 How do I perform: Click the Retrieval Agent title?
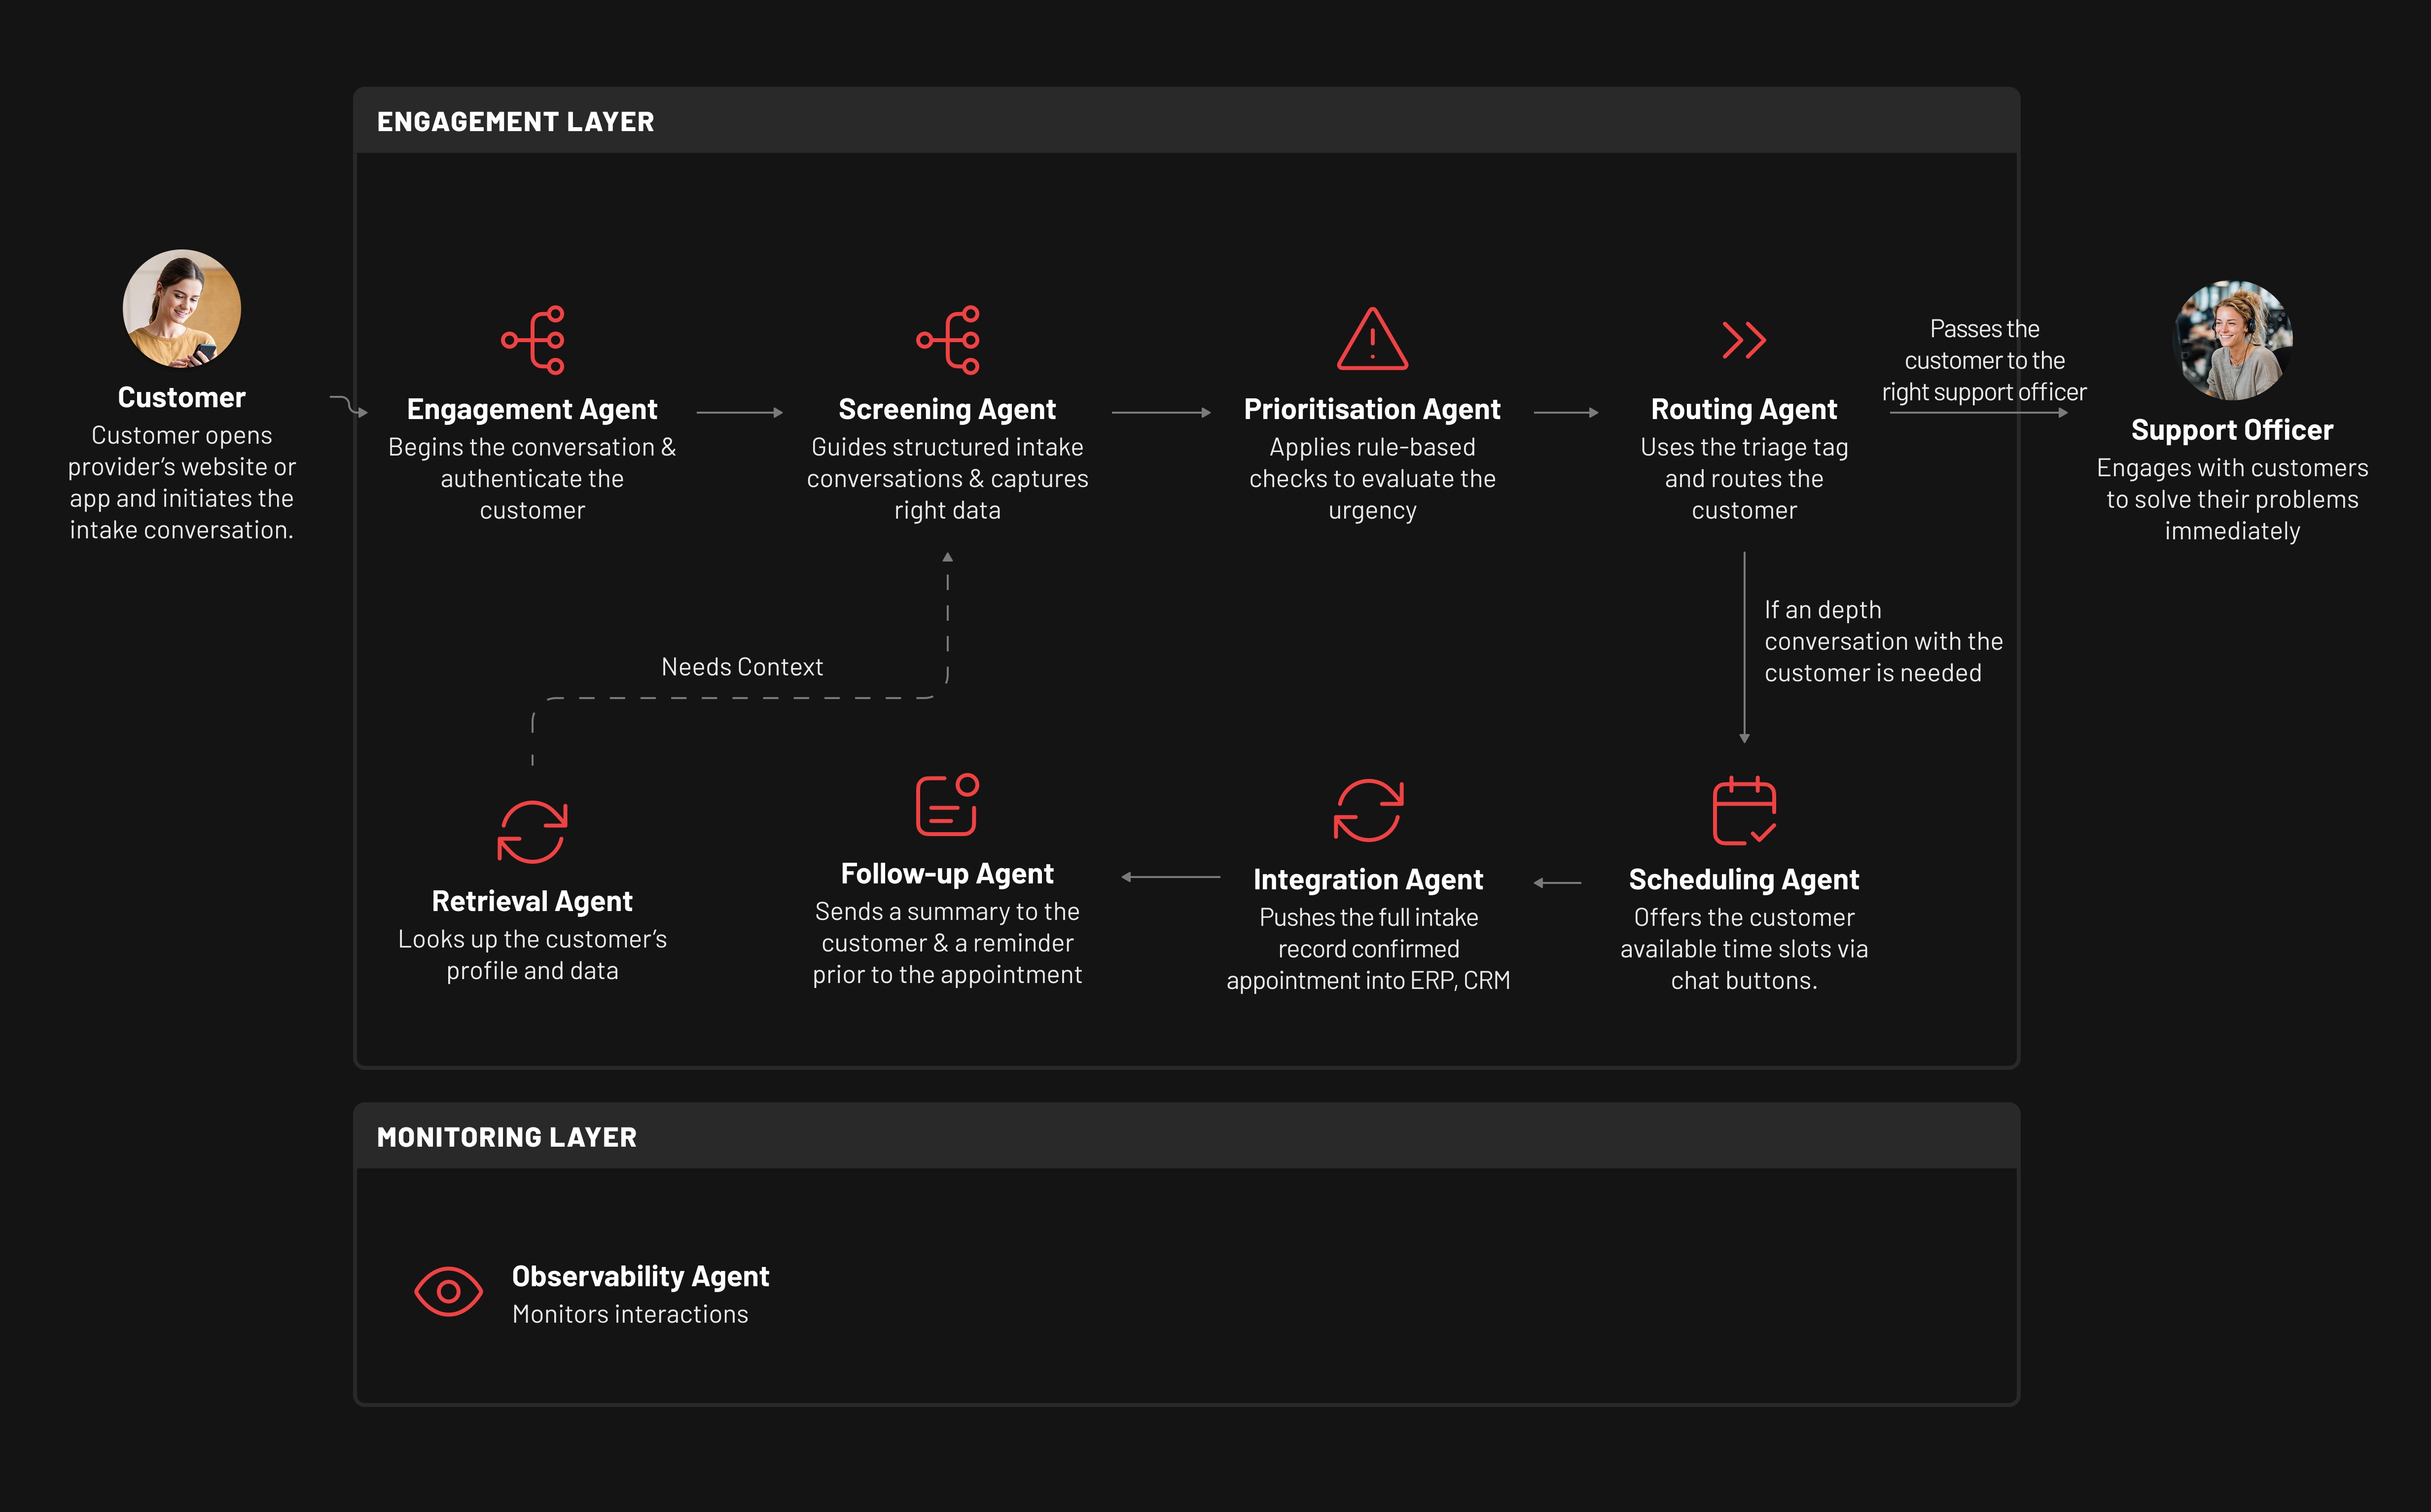[x=532, y=901]
